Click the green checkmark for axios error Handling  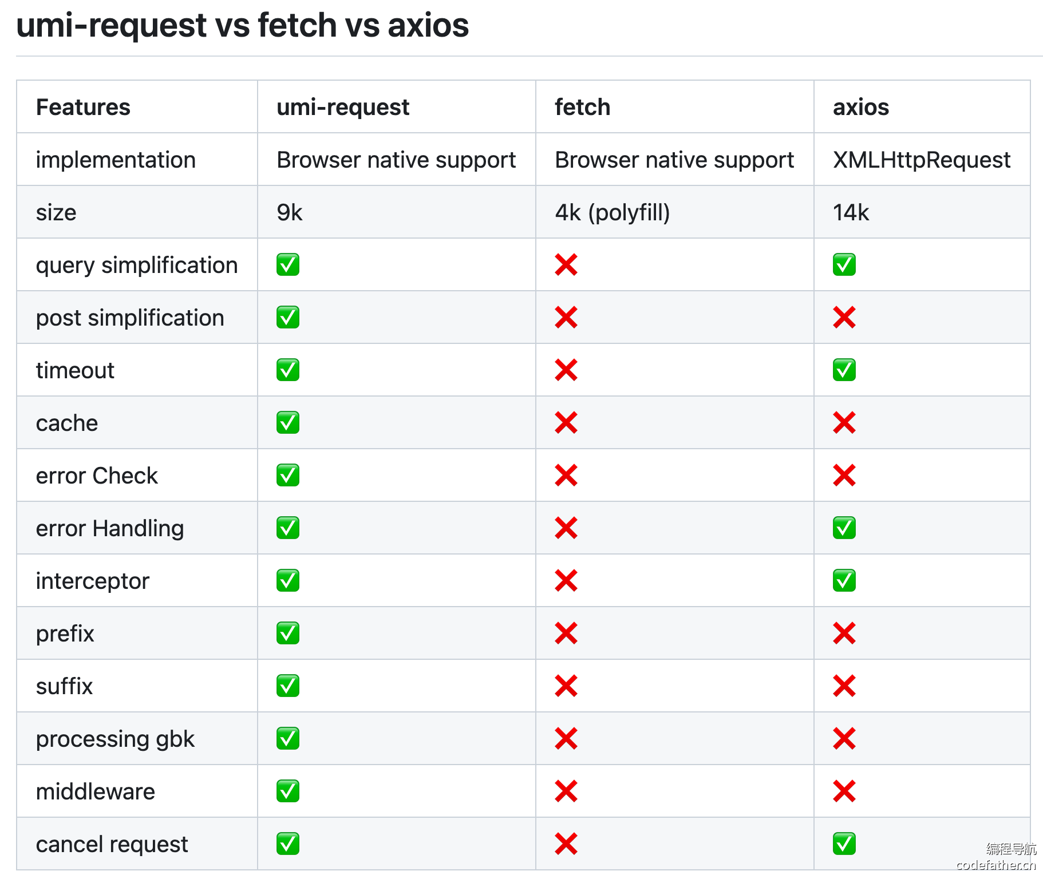[844, 528]
